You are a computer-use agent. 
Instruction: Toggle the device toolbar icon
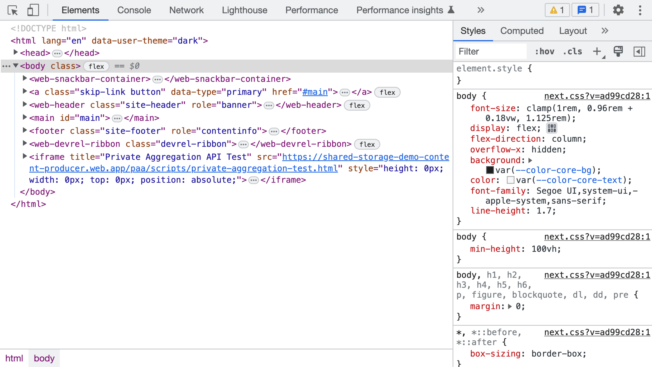[x=33, y=10]
